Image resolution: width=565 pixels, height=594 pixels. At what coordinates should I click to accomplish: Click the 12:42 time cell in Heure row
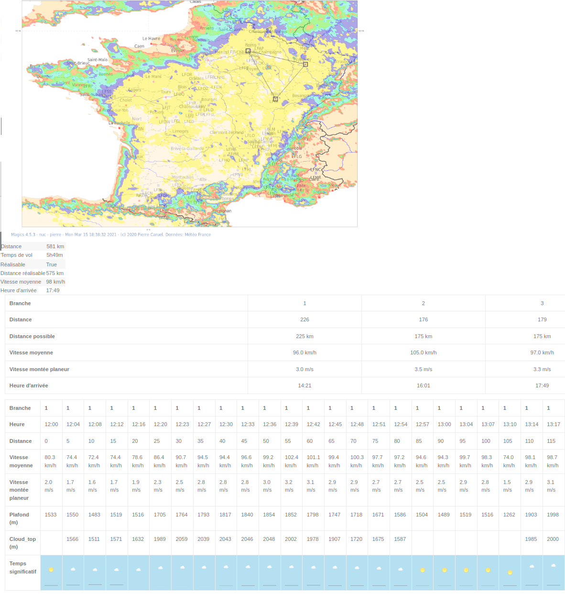(314, 424)
